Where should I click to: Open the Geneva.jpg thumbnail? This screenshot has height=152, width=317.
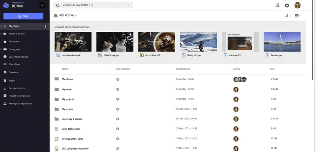point(282,42)
